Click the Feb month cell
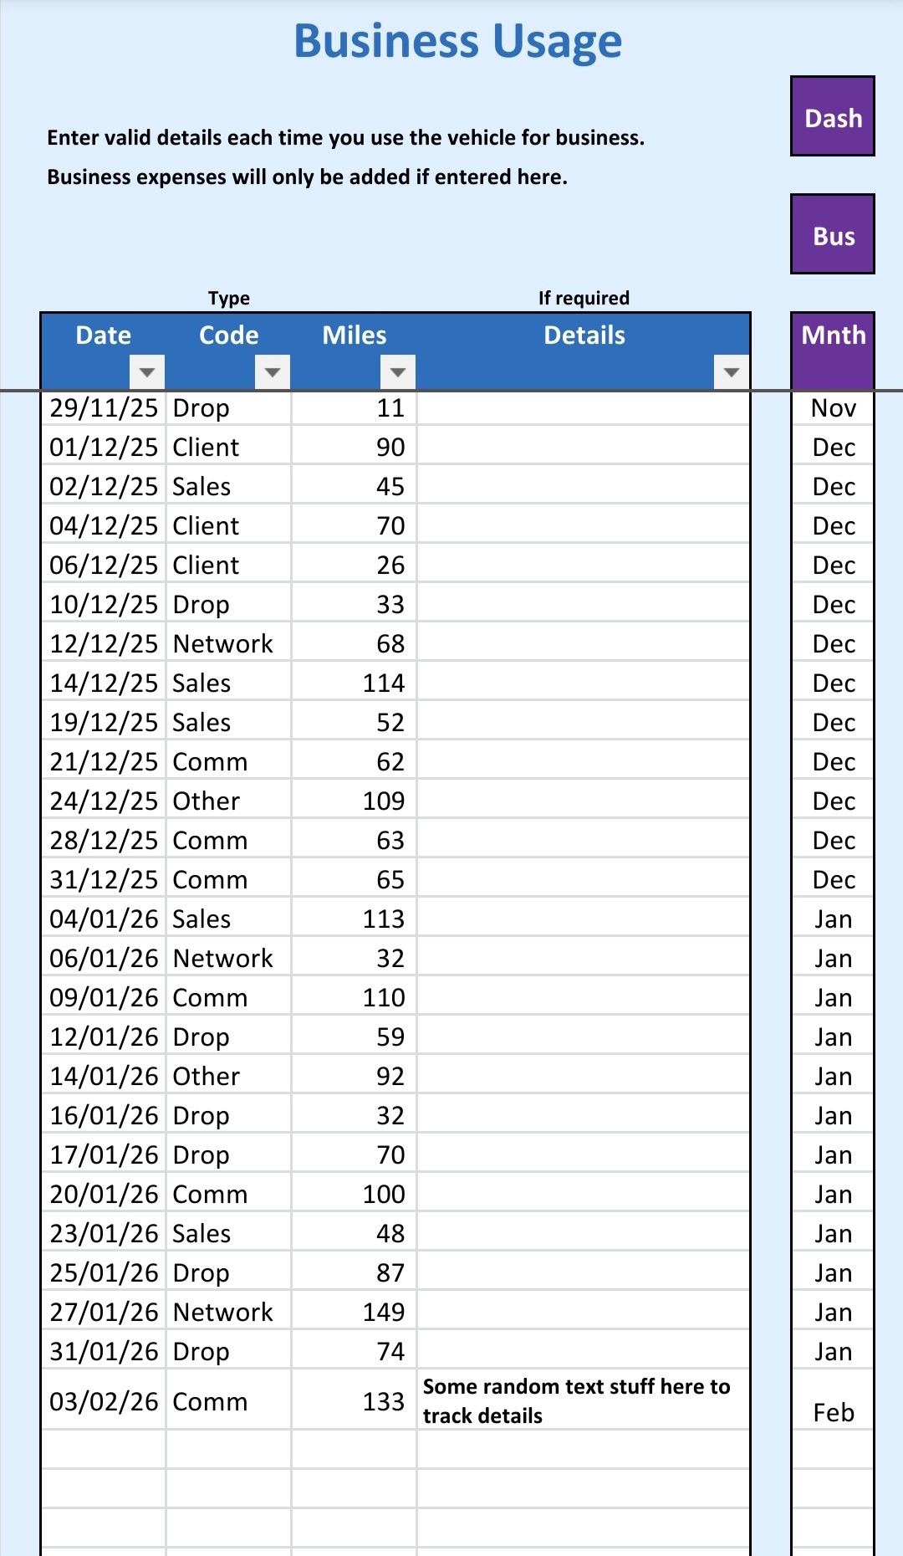Viewport: 903px width, 1556px height. (833, 1412)
